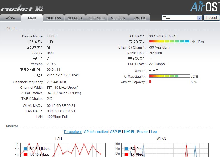Open the SERVICES tab
The width and height of the screenshot is (220, 157).
coord(118,18)
